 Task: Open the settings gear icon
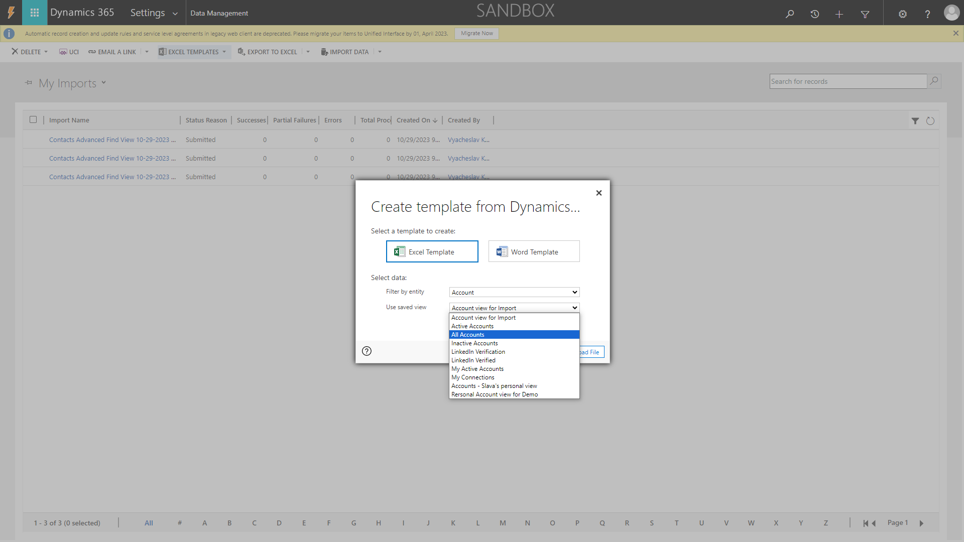pos(902,14)
